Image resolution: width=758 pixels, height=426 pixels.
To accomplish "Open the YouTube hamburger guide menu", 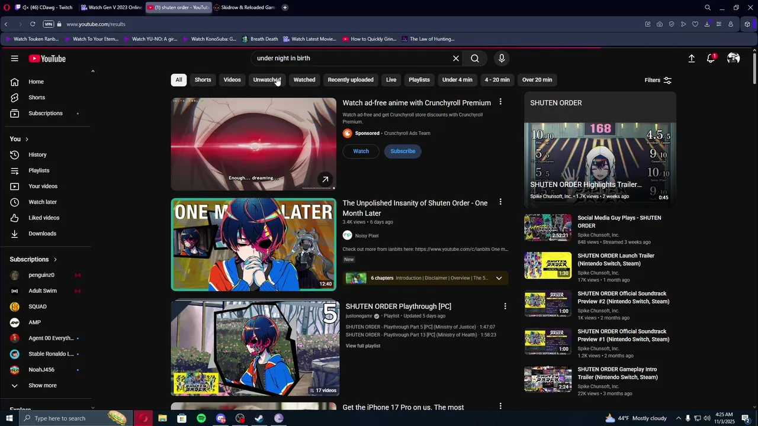I will coord(14,59).
